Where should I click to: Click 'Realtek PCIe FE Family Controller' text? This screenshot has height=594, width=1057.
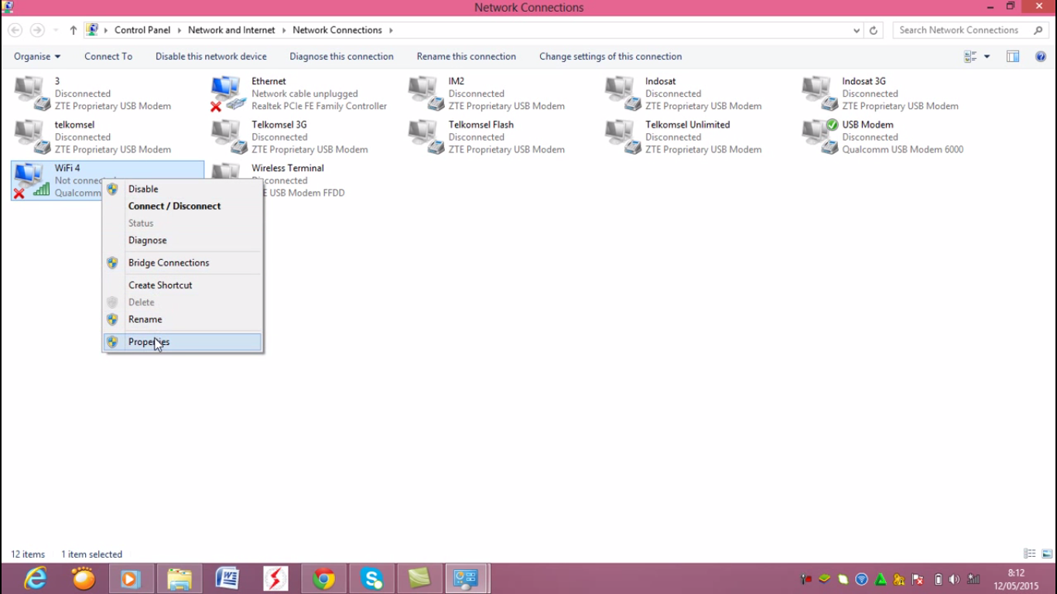(x=319, y=106)
